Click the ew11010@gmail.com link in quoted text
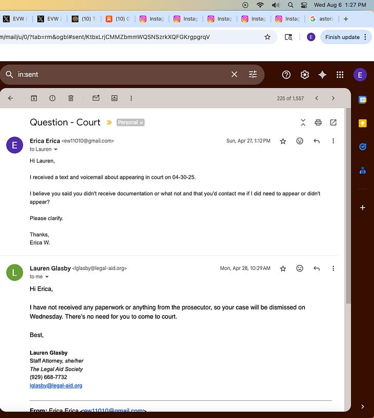The height and width of the screenshot is (418, 374). click(x=113, y=411)
